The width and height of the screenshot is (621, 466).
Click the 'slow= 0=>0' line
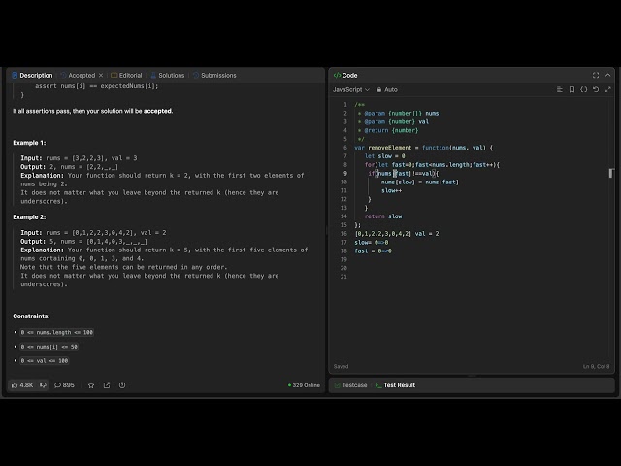tap(372, 242)
